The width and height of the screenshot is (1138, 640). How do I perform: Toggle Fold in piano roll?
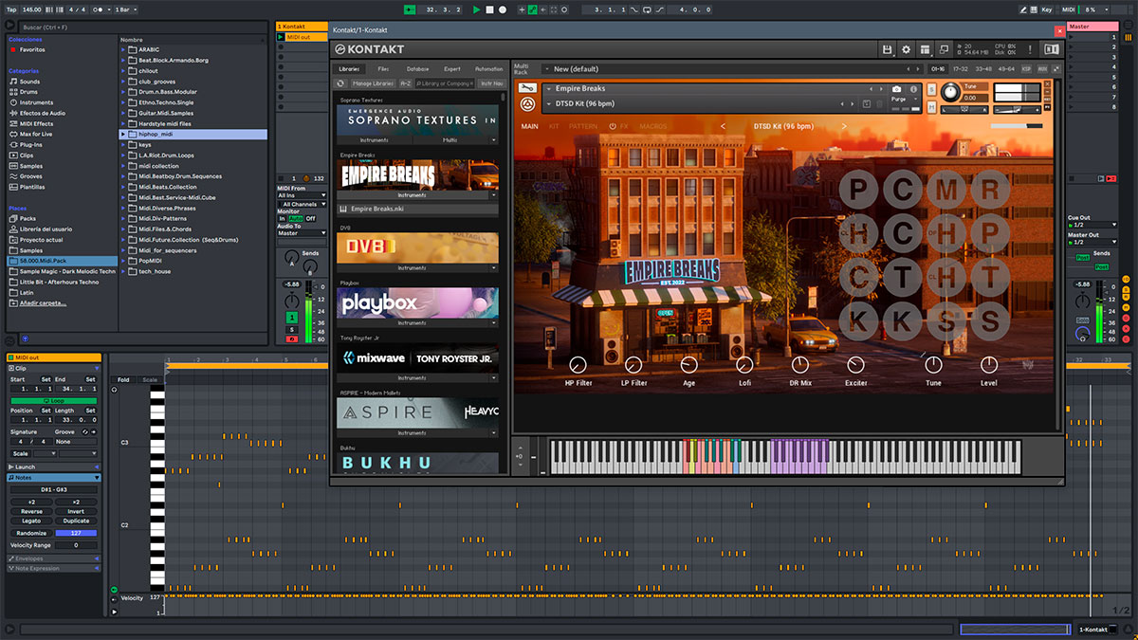(124, 379)
